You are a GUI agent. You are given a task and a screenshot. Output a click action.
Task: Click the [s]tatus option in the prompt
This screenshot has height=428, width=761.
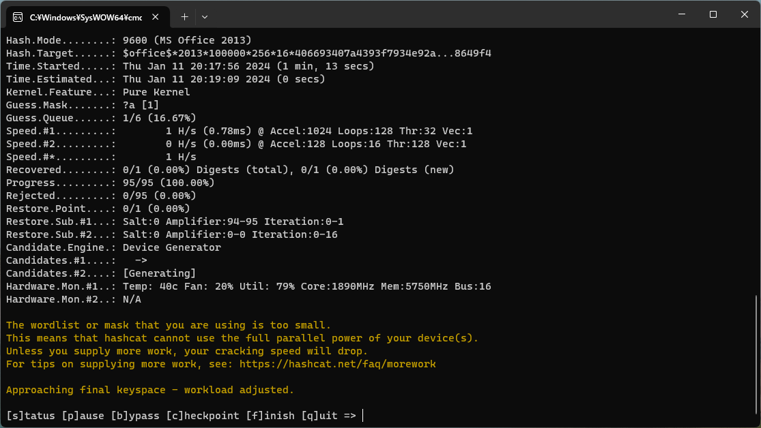tap(31, 416)
